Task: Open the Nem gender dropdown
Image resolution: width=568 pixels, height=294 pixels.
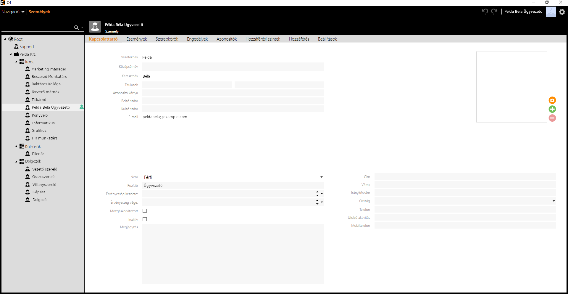Action: [321, 177]
